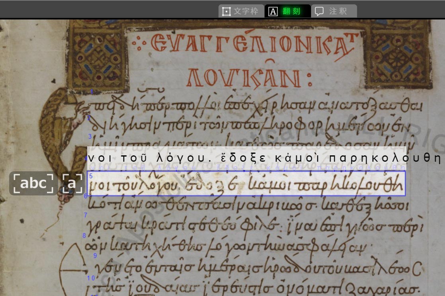The width and height of the screenshot is (445, 296).
Task: Select the line number 7 marker
Action: pos(85,215)
